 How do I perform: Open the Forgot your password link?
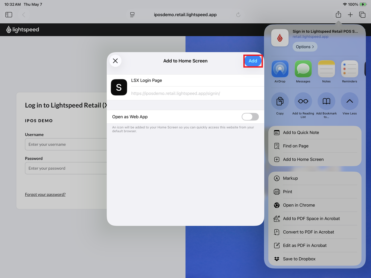45,194
